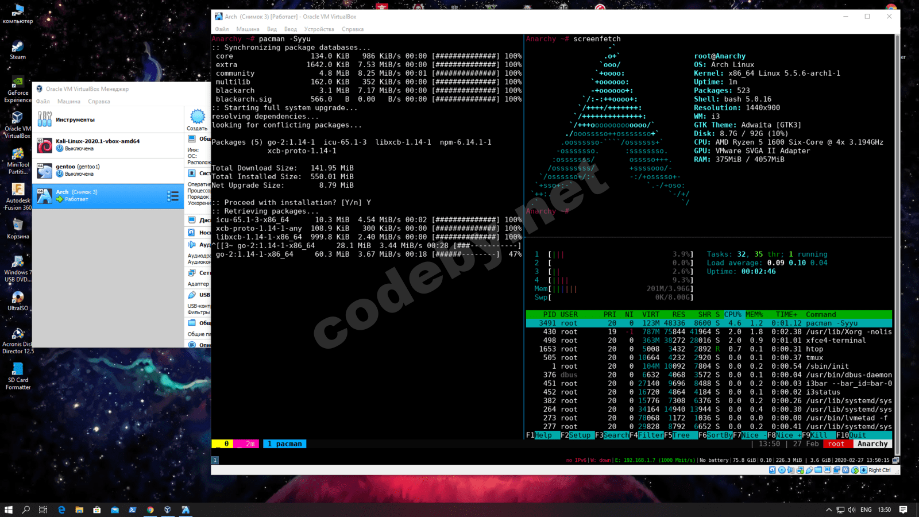Screen dimensions: 919x517
Task: Click the recording status indicator icon
Action: click(x=836, y=470)
